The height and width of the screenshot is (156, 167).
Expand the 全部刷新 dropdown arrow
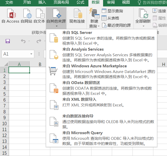coord(144,26)
